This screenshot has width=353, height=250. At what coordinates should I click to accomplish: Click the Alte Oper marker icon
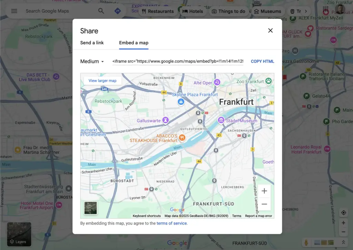(x=217, y=82)
